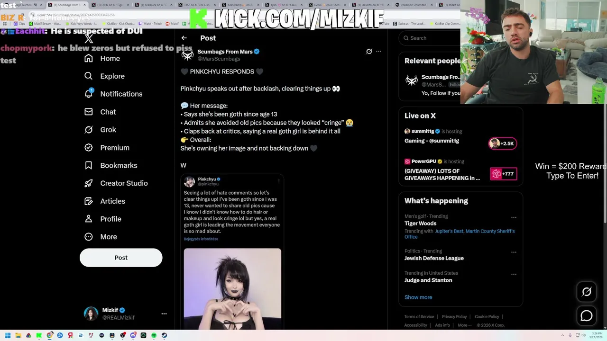
Task: Open Home from the house icon
Action: pos(89,58)
